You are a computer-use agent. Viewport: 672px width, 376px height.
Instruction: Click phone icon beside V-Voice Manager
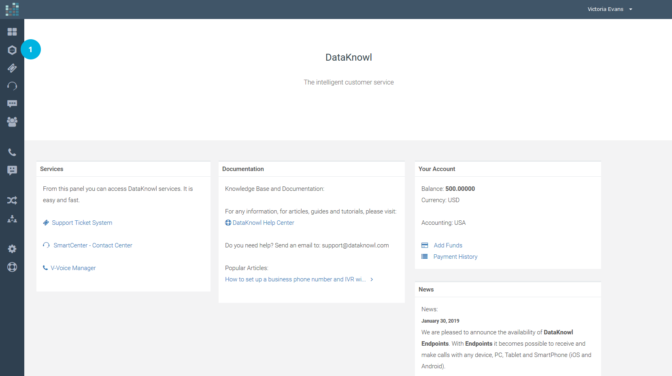[x=45, y=268]
